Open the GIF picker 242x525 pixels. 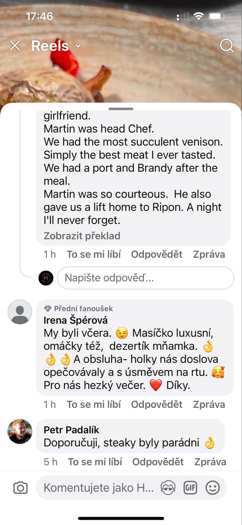coord(190,488)
